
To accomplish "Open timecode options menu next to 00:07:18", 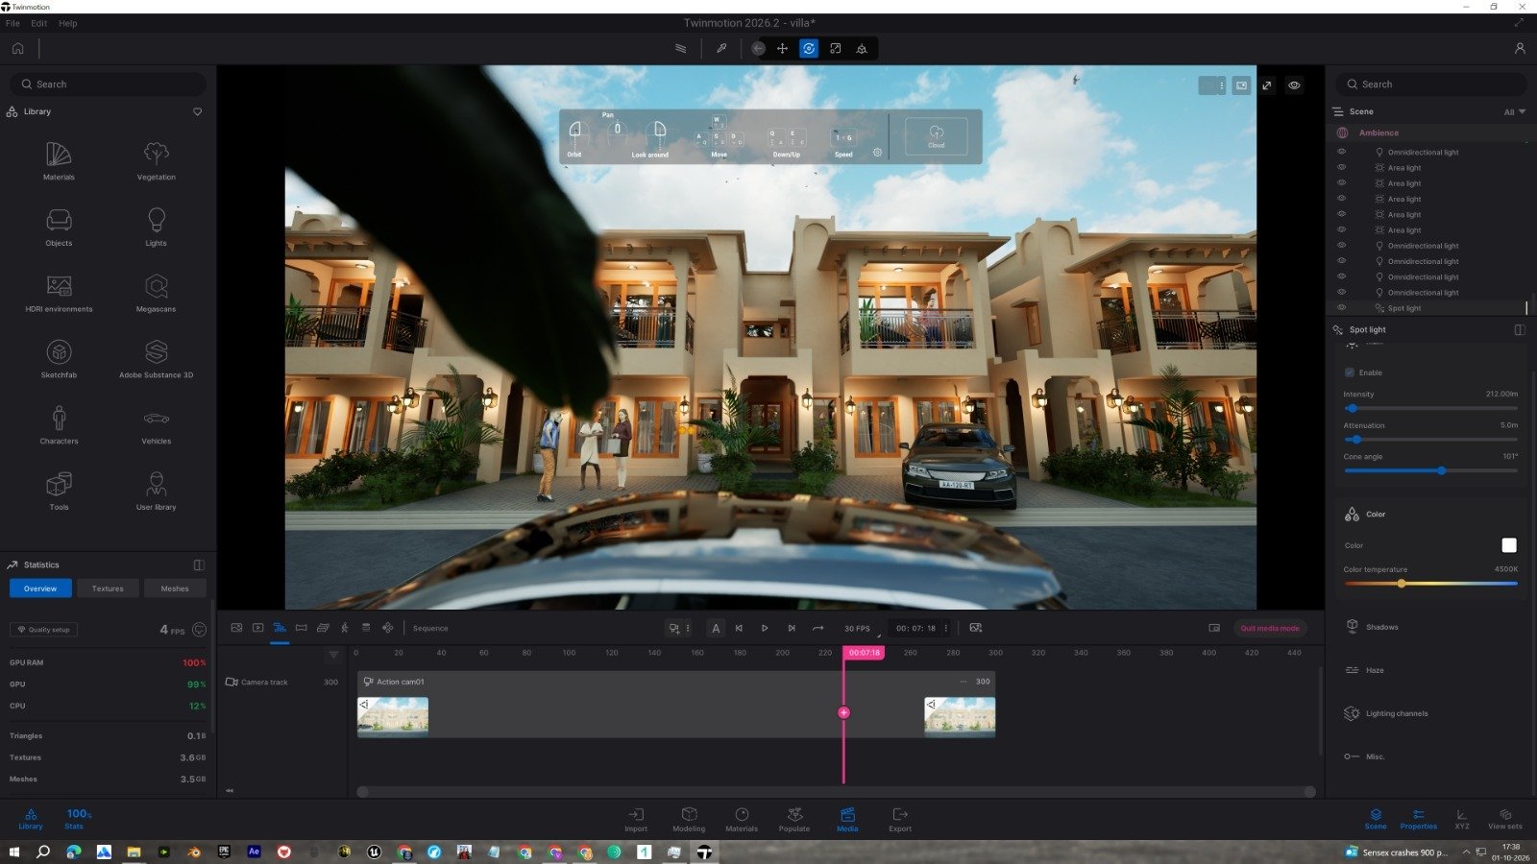I will (x=946, y=628).
